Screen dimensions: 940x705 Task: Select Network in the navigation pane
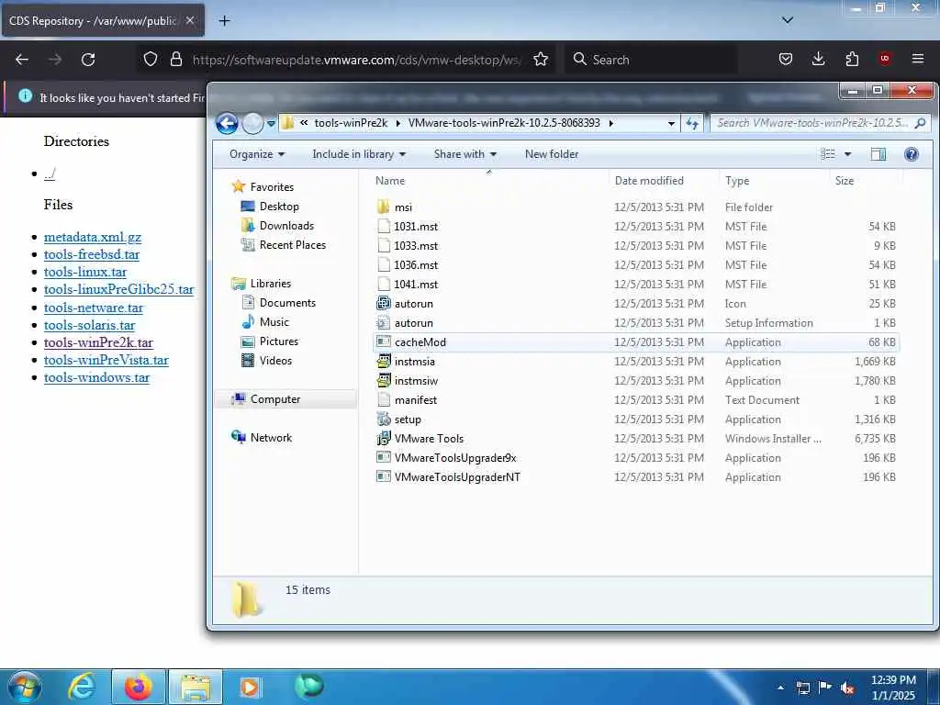271,438
